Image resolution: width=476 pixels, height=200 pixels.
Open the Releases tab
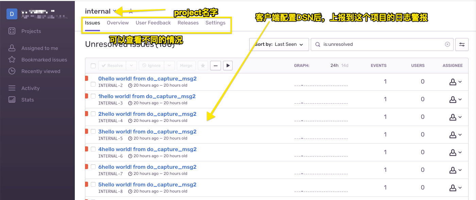coord(188,23)
